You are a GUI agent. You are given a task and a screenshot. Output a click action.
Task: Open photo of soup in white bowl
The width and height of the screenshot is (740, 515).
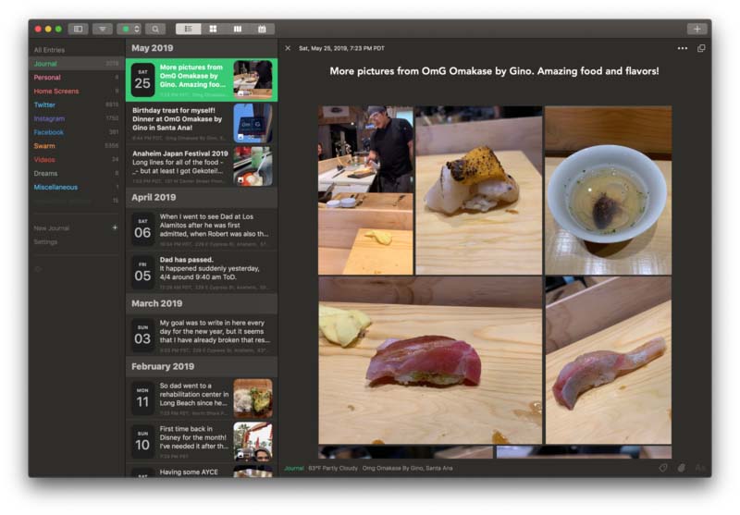tap(609, 190)
